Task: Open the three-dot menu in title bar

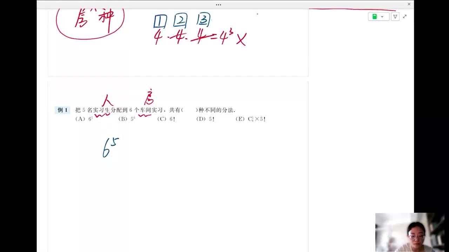Action: point(219,5)
